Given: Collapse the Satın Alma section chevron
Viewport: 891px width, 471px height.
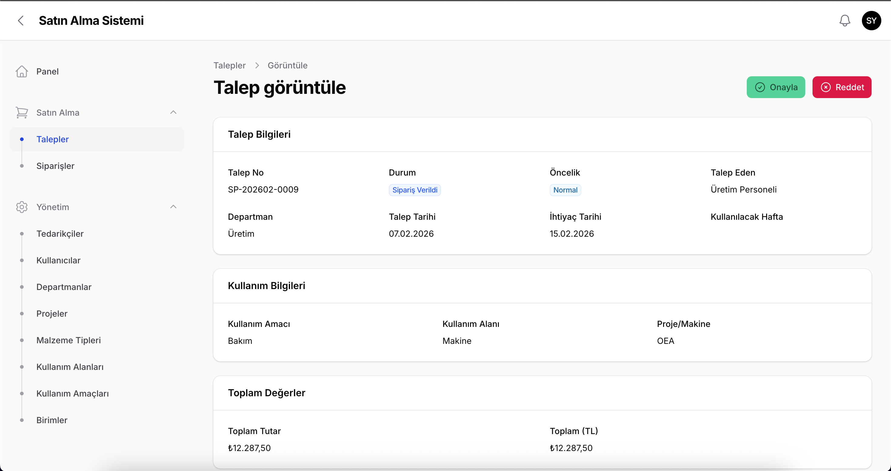Looking at the screenshot, I should click(x=173, y=112).
